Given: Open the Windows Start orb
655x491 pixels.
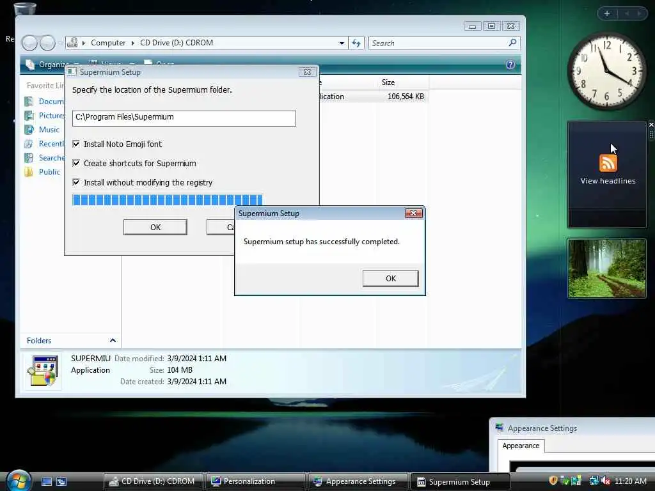Looking at the screenshot, I should pyautogui.click(x=17, y=480).
